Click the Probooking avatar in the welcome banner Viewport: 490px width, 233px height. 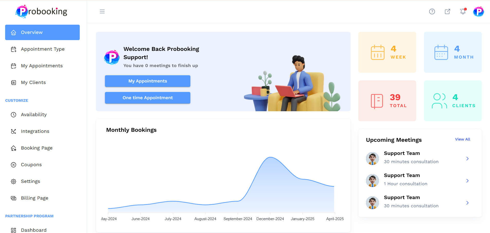(x=112, y=57)
